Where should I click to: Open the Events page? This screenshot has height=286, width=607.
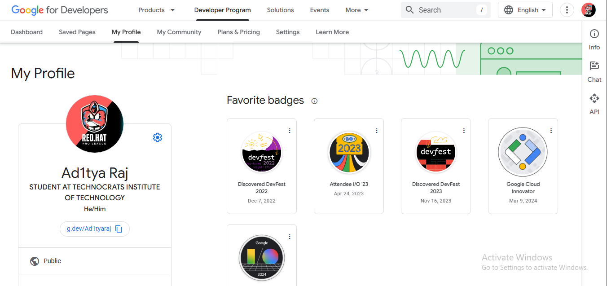tap(320, 10)
